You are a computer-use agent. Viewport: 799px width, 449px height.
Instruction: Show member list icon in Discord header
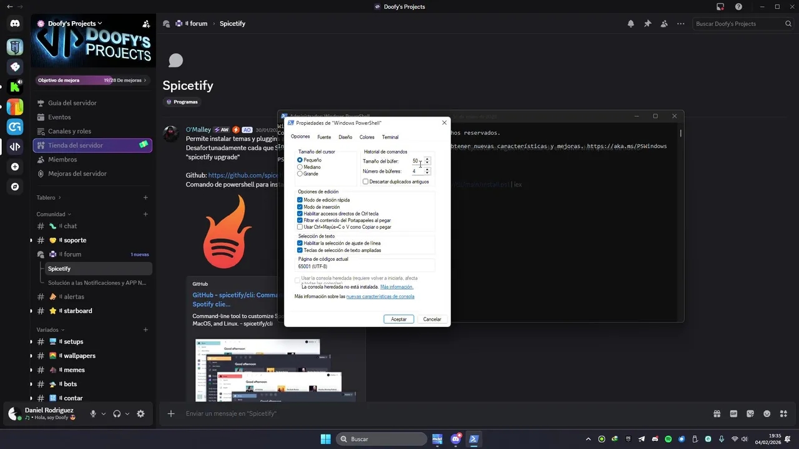pyautogui.click(x=664, y=24)
